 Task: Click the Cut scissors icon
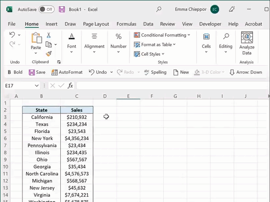(x=49, y=35)
